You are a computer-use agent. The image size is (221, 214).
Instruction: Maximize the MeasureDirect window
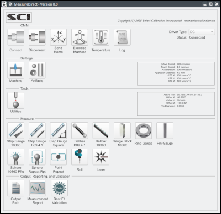[211, 4]
